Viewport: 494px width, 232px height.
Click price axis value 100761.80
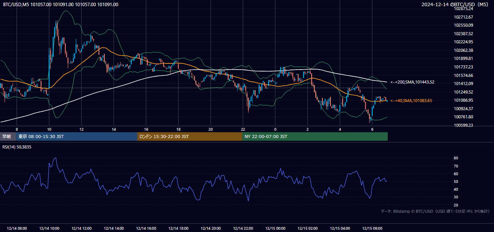tap(463, 117)
